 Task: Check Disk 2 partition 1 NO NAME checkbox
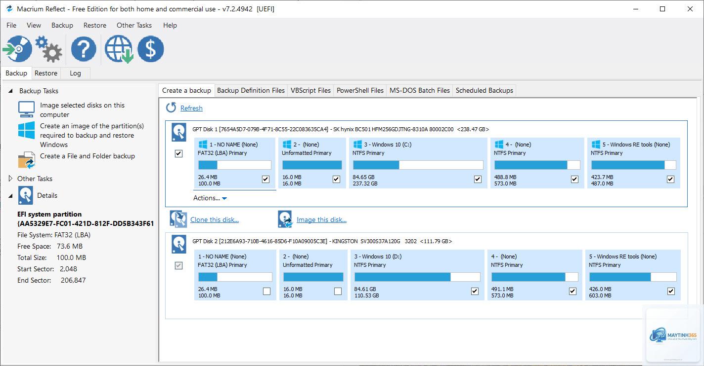tap(267, 291)
